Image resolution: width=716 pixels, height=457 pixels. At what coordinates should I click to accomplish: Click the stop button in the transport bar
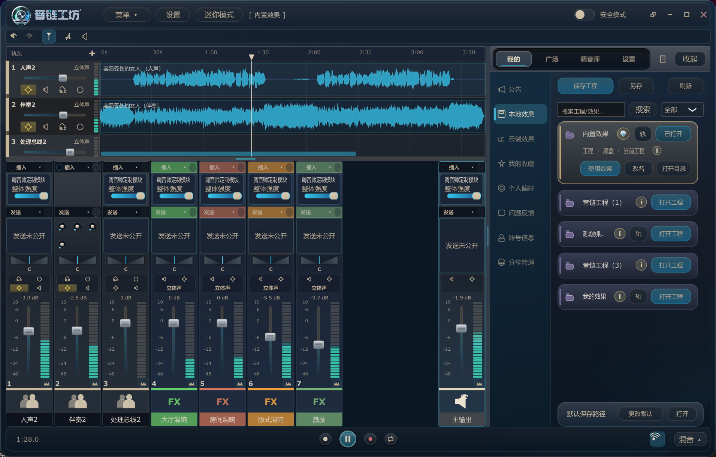325,439
